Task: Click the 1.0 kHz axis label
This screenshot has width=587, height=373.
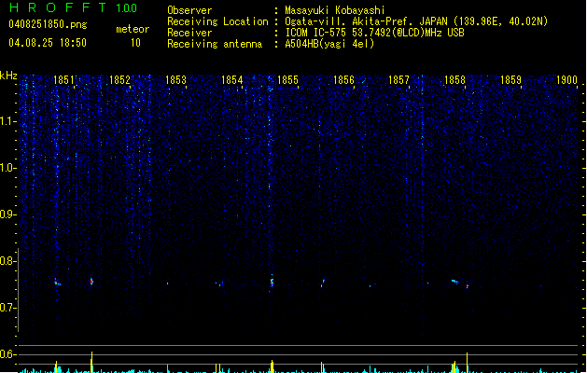Action: [x=8, y=168]
